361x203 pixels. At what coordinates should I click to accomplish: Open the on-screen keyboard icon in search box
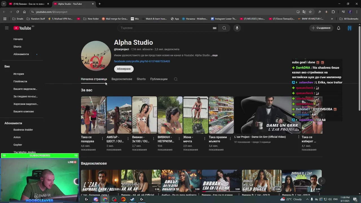[215, 28]
